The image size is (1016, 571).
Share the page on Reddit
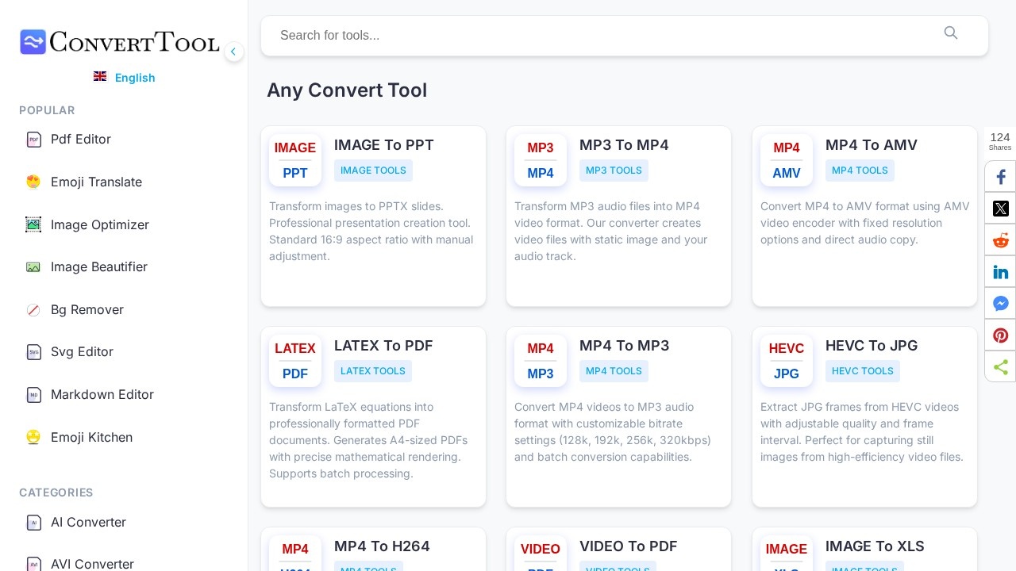(x=1000, y=240)
